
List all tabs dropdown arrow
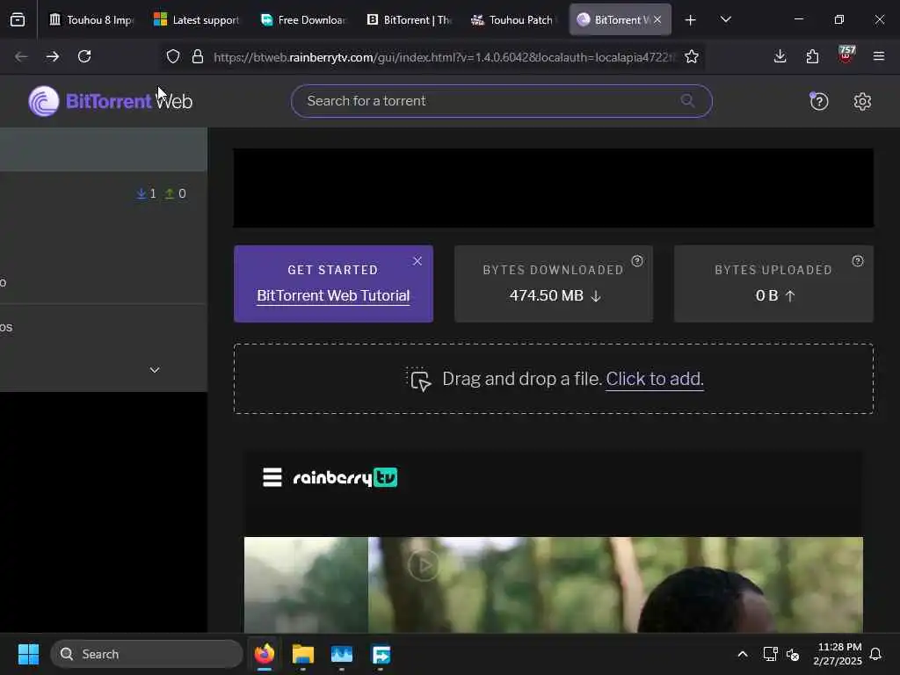pos(725,19)
